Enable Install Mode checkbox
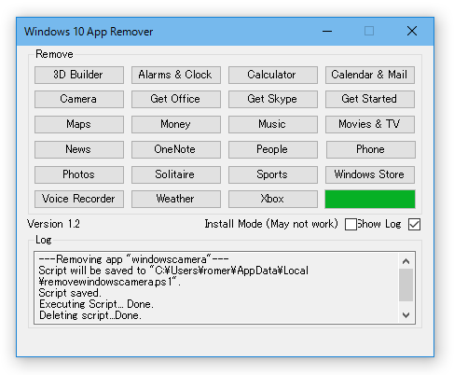The height and width of the screenshot is (375, 454). [x=351, y=224]
